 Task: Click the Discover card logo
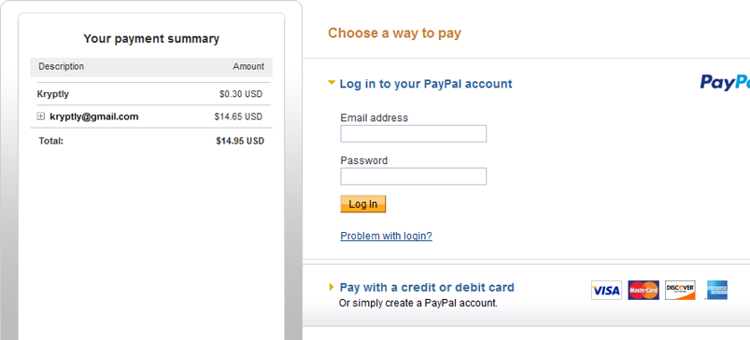[x=680, y=290]
